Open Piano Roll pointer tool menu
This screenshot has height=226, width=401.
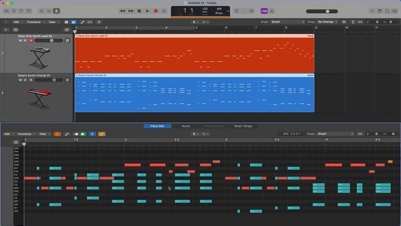[x=195, y=134]
